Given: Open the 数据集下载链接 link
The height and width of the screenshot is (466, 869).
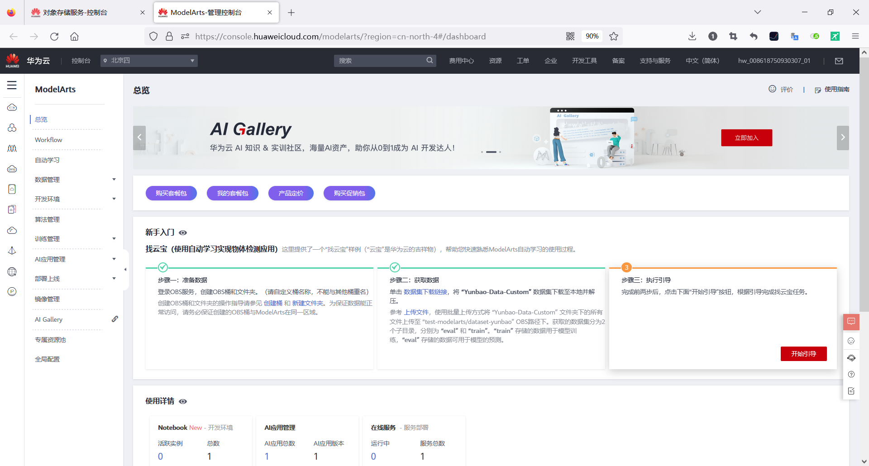Looking at the screenshot, I should click(425, 292).
